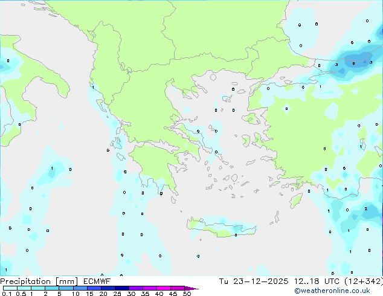Click the over-50 arrow tip of legend
The width and height of the screenshot is (383, 296).
pos(191,289)
